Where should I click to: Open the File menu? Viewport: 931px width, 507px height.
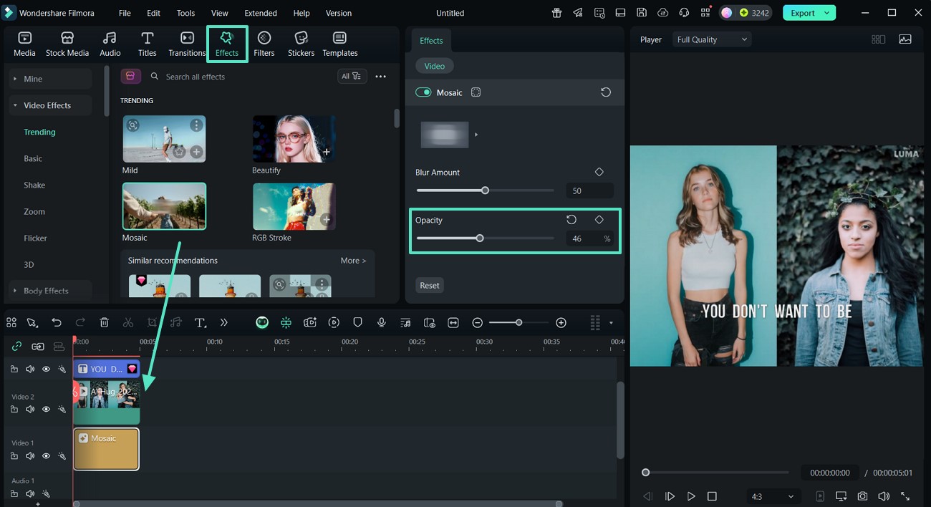coord(125,13)
